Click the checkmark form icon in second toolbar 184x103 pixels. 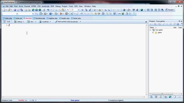(x=114, y=14)
